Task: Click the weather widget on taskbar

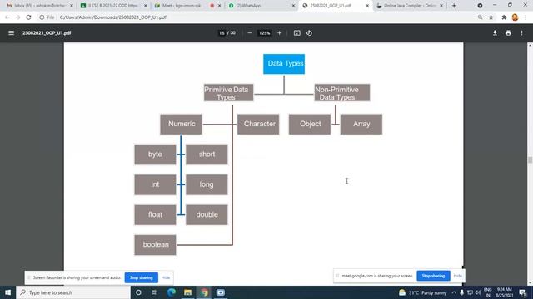Action: (x=423, y=292)
